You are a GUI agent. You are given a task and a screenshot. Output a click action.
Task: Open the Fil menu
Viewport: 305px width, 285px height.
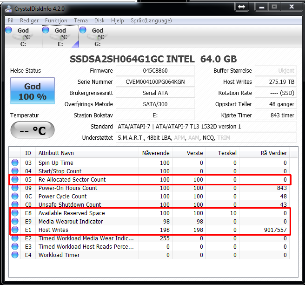(x=11, y=20)
